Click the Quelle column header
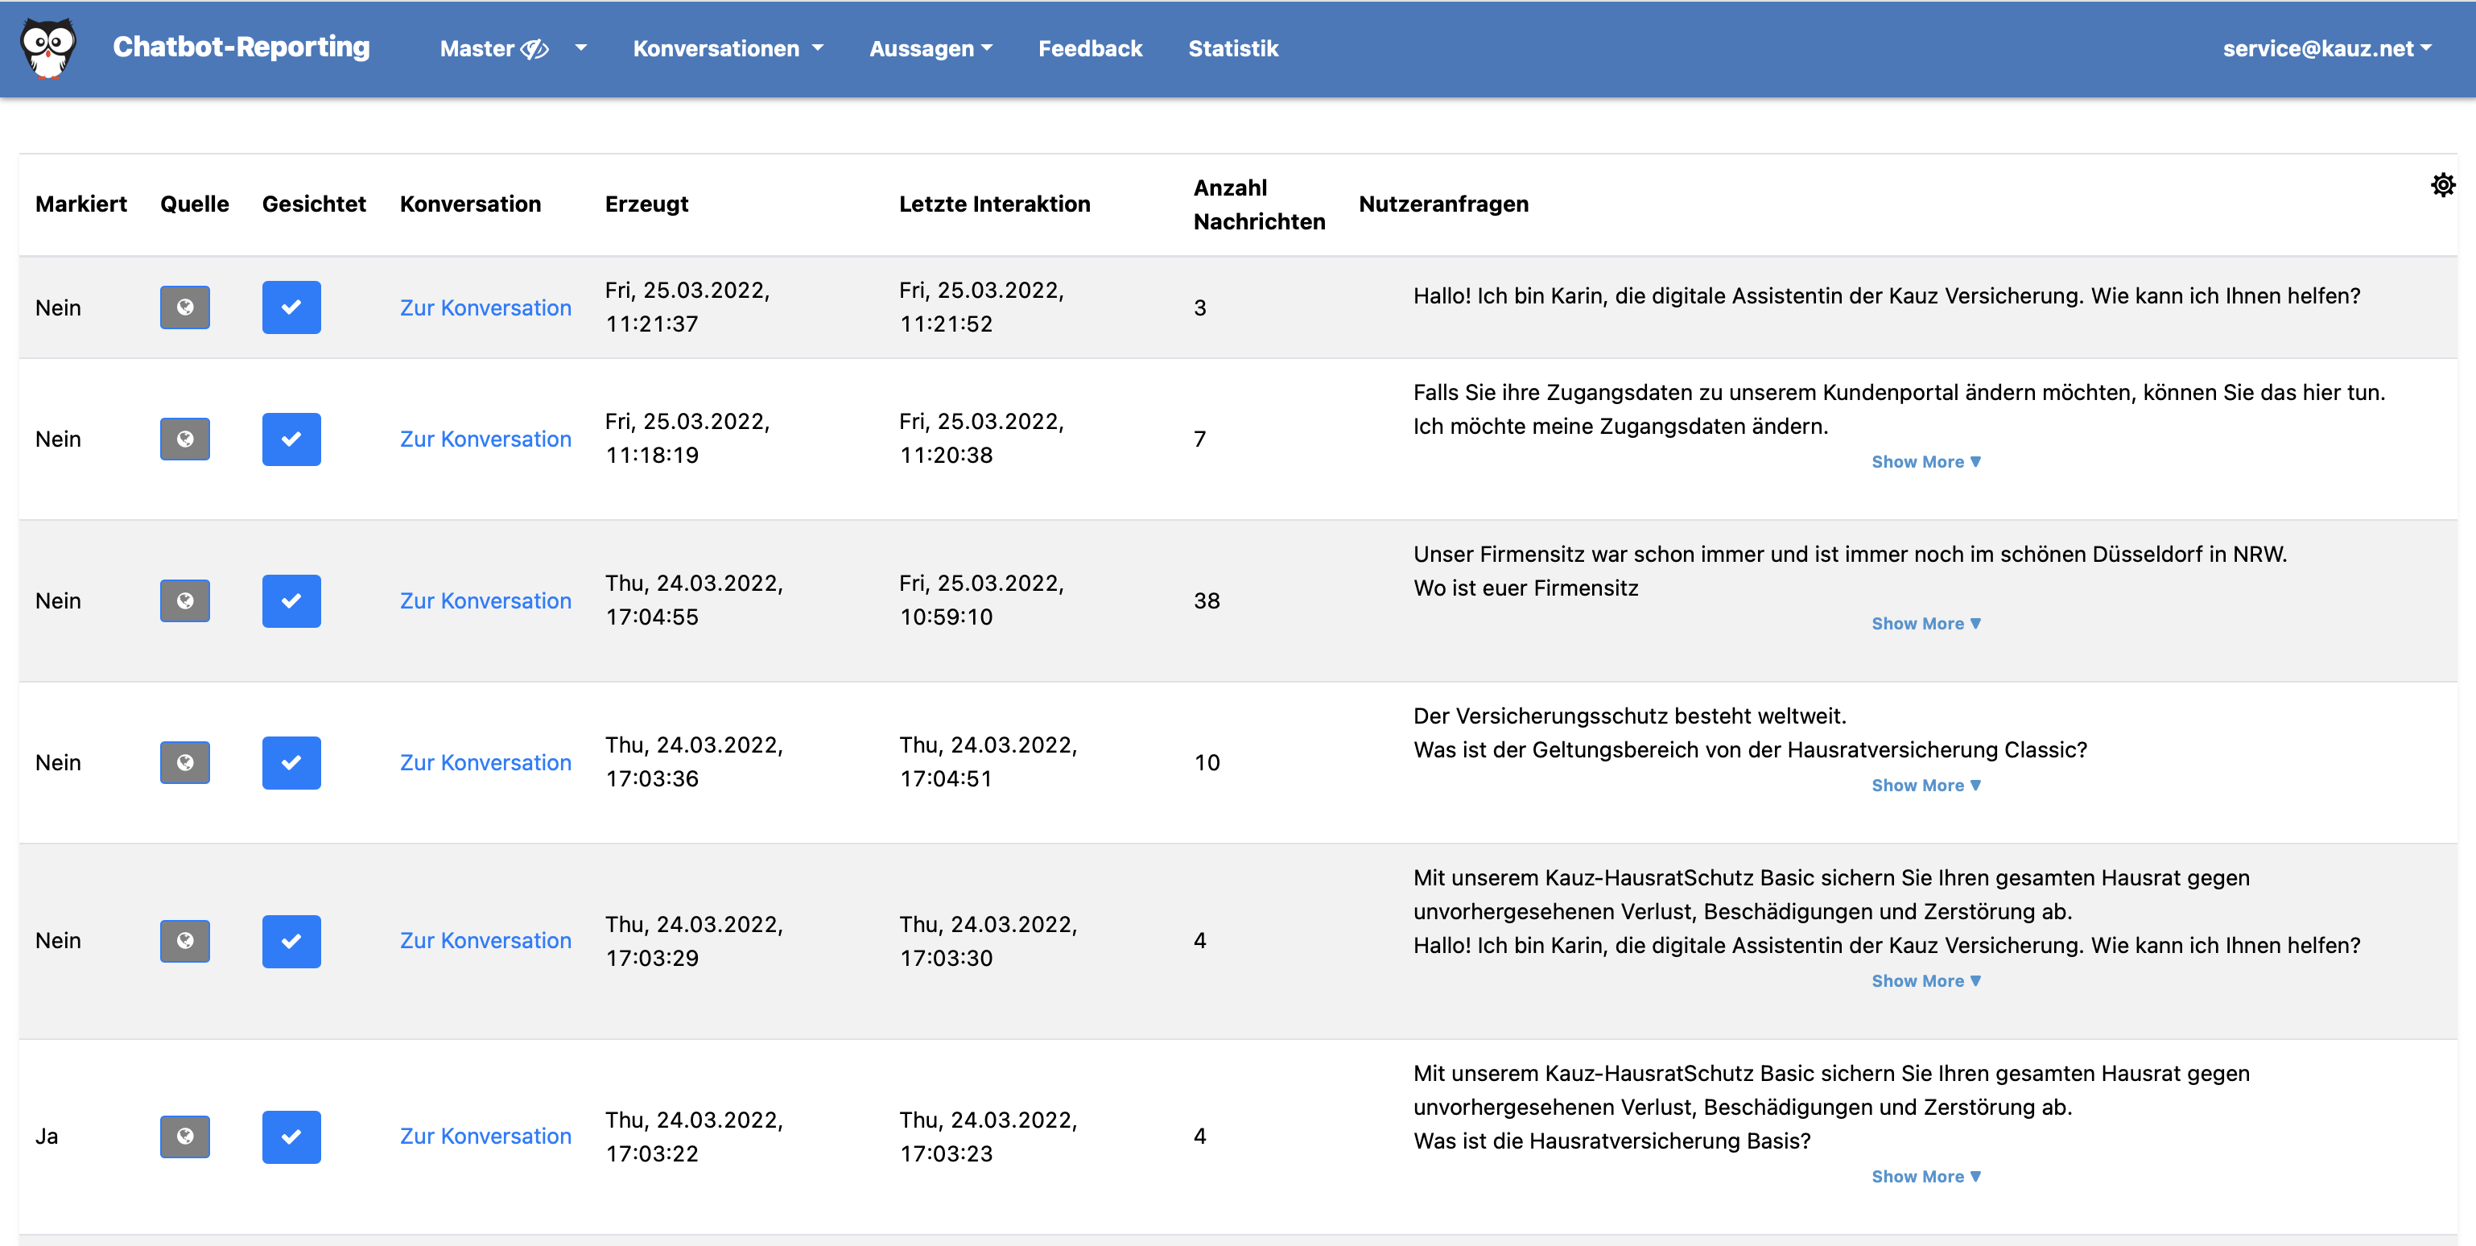The width and height of the screenshot is (2476, 1246). point(194,204)
